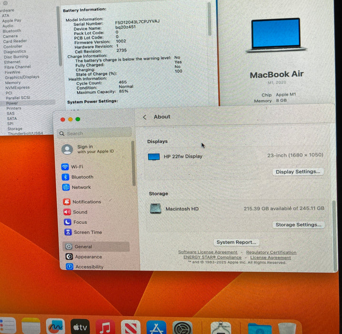Open ENERGY STAR Compliance link
The height and width of the screenshot is (334, 342).
coord(212,257)
